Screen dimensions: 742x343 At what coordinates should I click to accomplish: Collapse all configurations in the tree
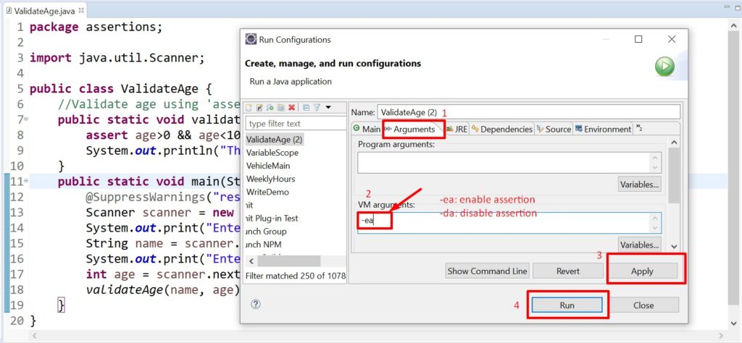click(307, 108)
